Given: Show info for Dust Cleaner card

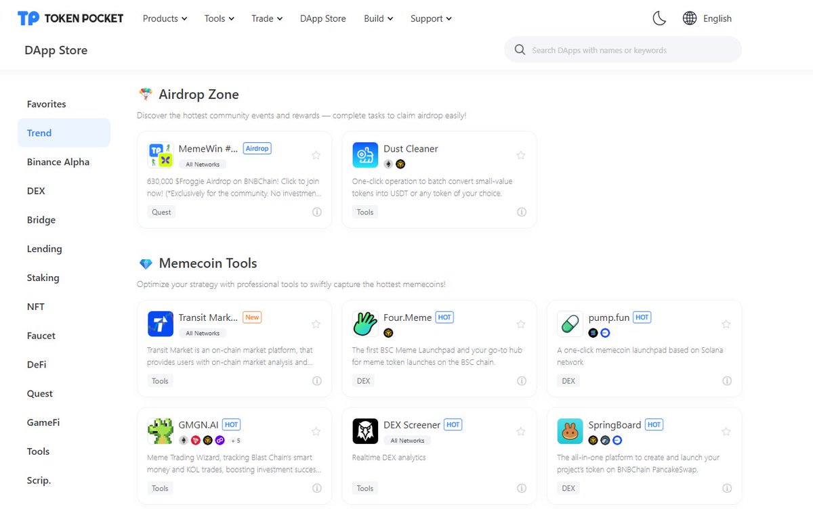Looking at the screenshot, I should [522, 212].
